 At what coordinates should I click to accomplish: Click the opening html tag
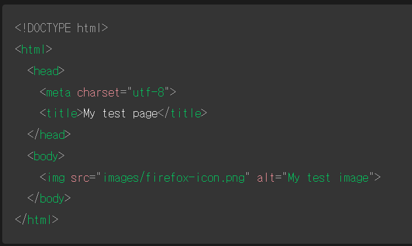pyautogui.click(x=34, y=49)
